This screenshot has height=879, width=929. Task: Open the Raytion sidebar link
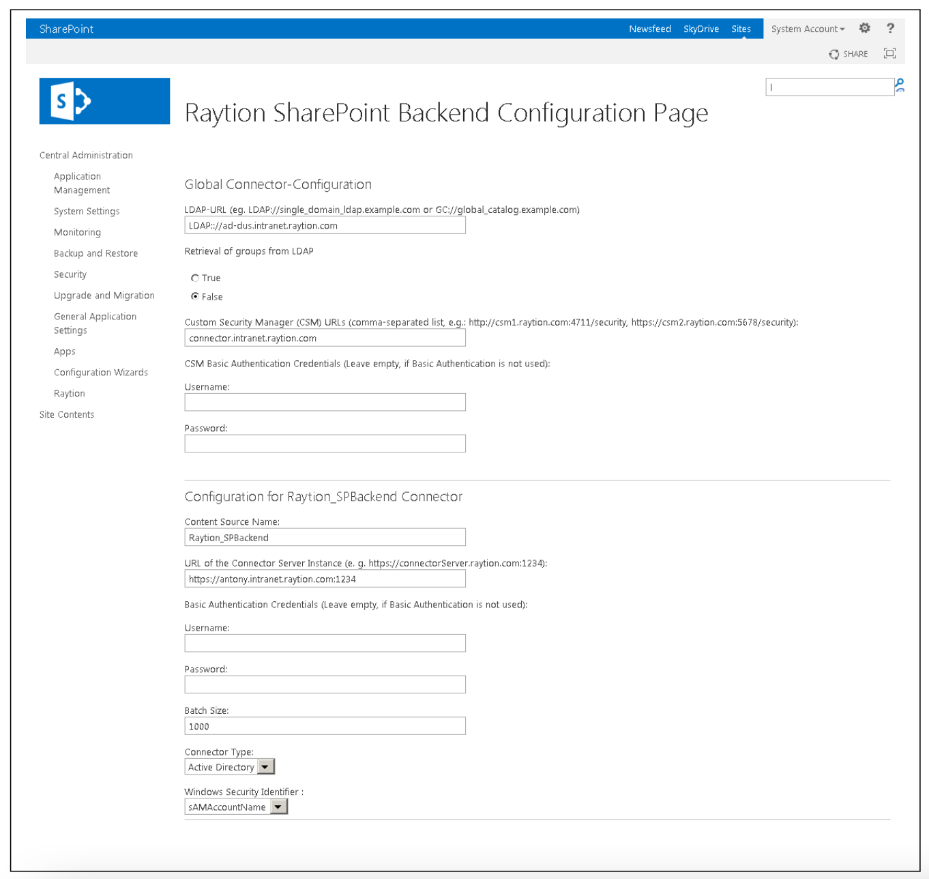[70, 394]
